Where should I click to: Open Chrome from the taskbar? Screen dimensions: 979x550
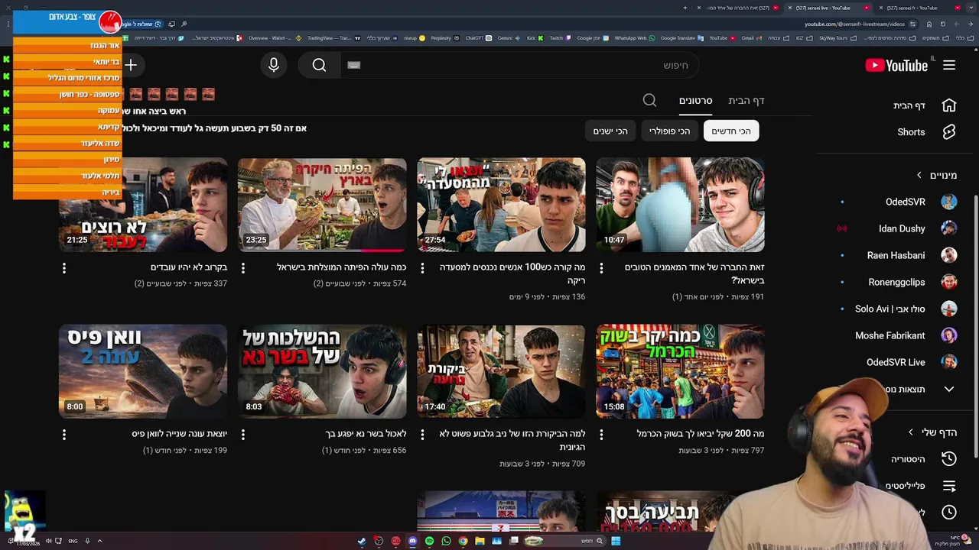pos(463,541)
